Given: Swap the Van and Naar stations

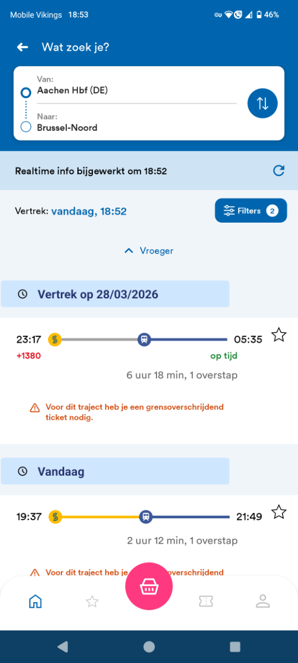Looking at the screenshot, I should 262,103.
